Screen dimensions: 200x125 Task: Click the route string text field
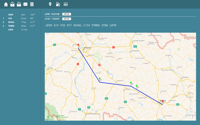click(81, 25)
